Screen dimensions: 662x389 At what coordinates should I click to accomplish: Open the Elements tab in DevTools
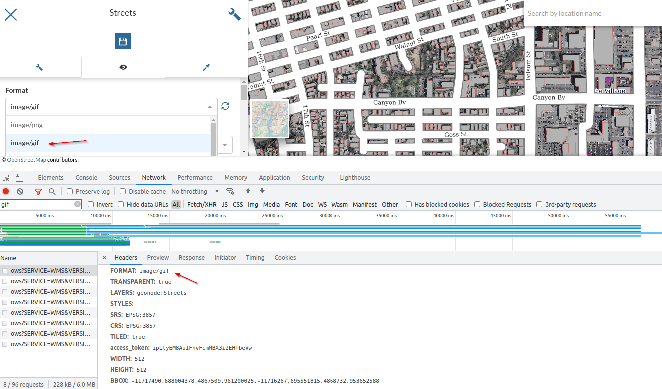coord(51,178)
